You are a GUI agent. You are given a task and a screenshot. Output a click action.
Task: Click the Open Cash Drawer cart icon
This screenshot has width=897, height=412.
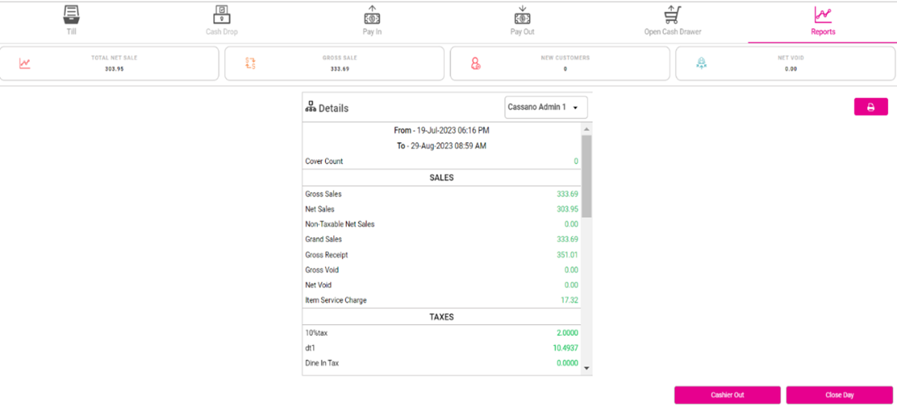(673, 14)
